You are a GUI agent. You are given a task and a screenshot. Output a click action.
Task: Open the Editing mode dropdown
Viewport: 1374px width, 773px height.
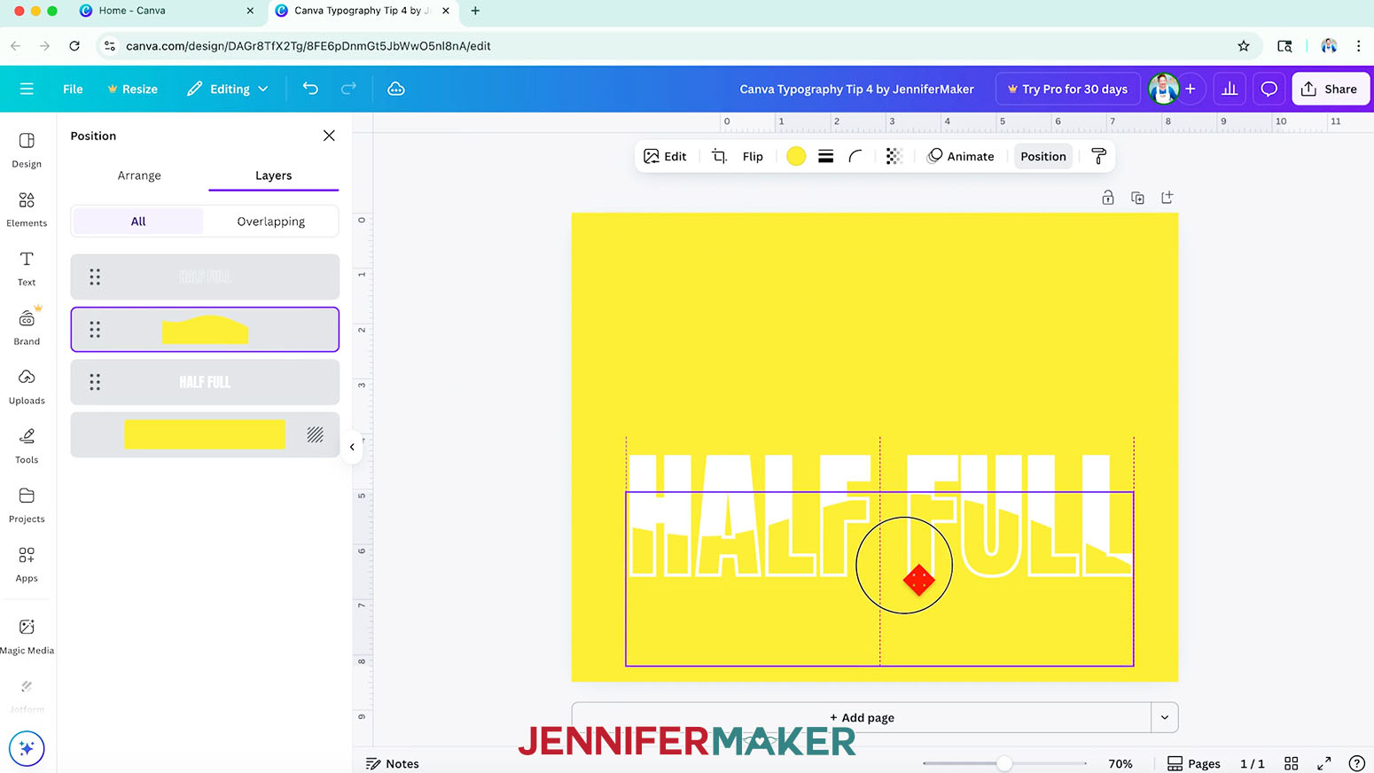tap(228, 89)
